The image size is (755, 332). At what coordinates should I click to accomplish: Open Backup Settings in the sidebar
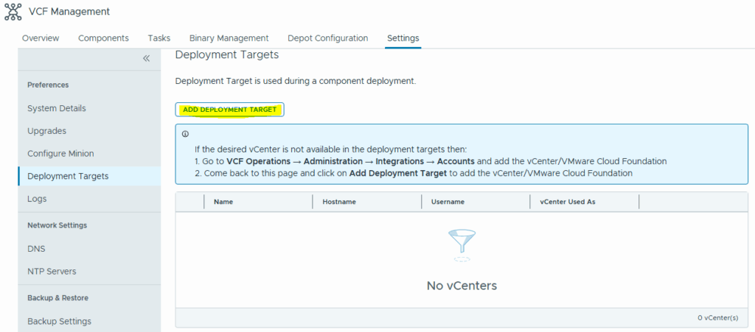59,321
